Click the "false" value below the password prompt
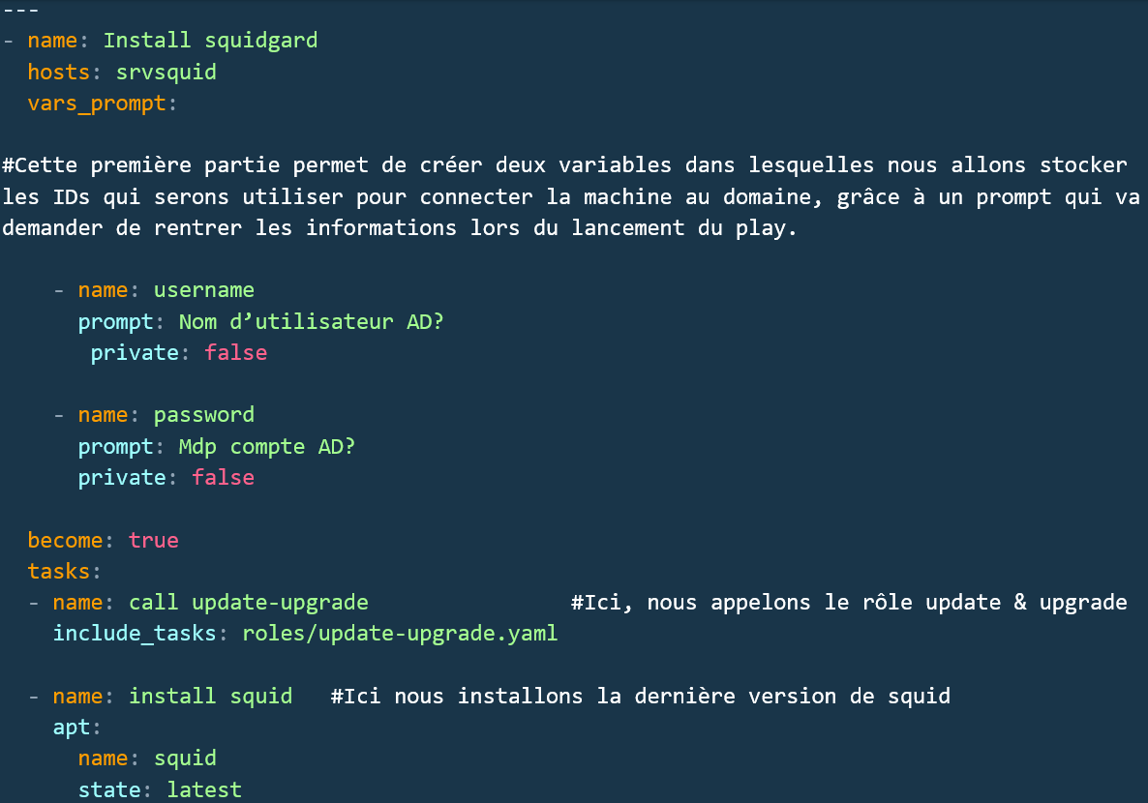The image size is (1148, 803). coord(223,478)
